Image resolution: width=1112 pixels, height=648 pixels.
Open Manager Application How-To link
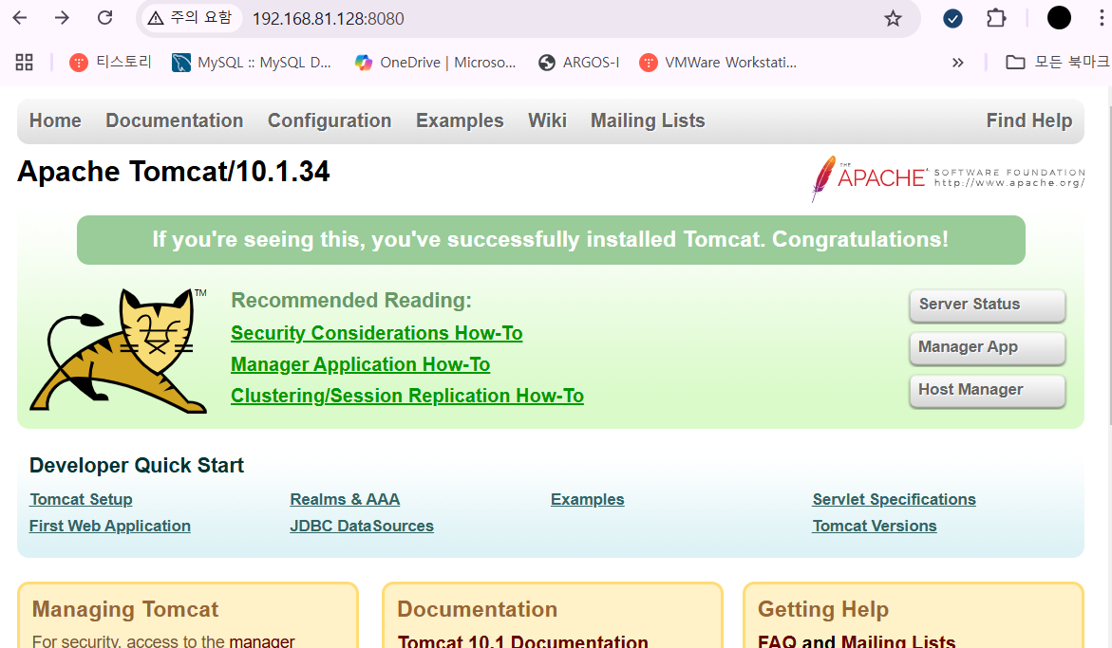tap(360, 364)
